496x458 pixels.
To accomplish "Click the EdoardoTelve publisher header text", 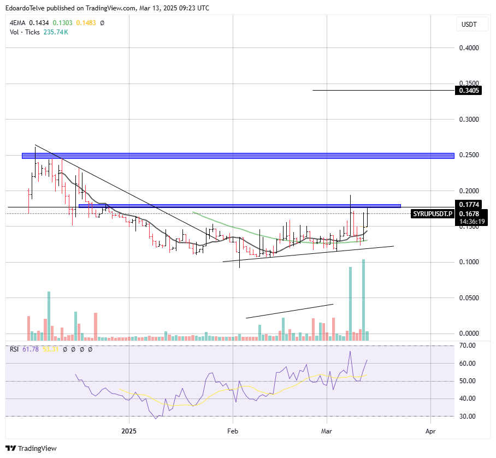I will pyautogui.click(x=107, y=8).
